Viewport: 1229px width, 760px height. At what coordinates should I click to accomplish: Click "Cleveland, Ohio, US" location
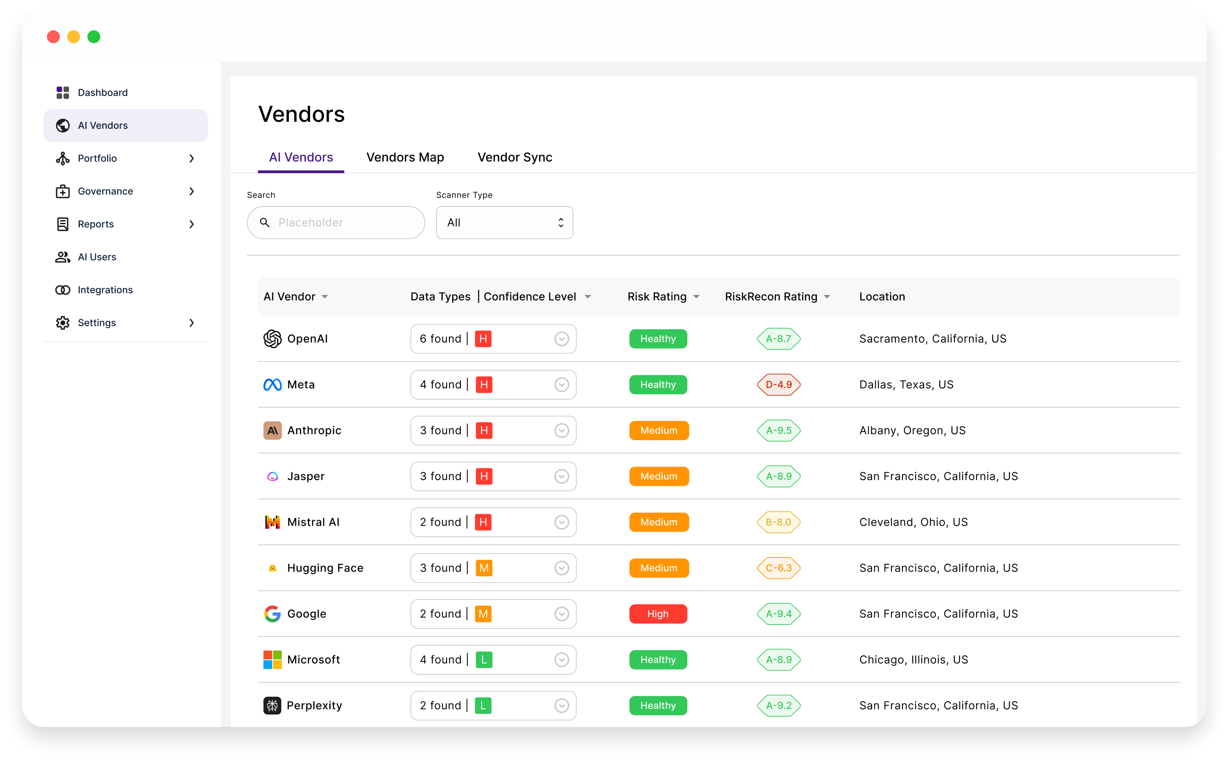(913, 522)
